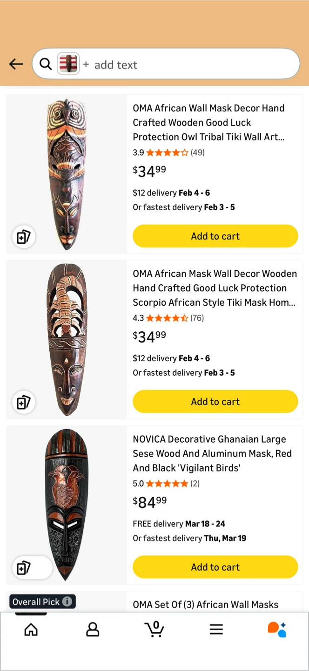Open your account via the profile icon
The image size is (309, 671).
(93, 629)
